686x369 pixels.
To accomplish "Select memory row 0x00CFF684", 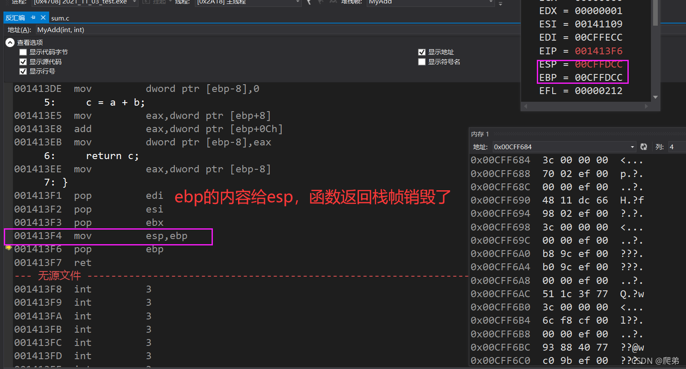I will click(556, 160).
